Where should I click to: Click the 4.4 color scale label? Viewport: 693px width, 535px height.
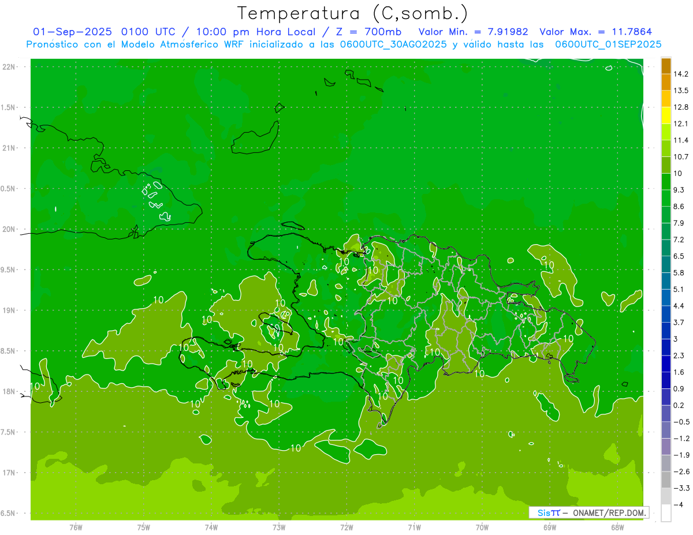click(679, 306)
